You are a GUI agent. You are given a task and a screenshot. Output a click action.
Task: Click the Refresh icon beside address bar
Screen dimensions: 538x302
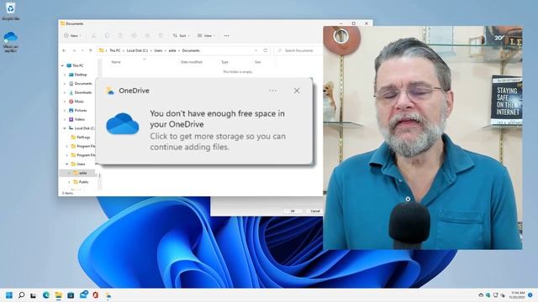click(x=266, y=50)
